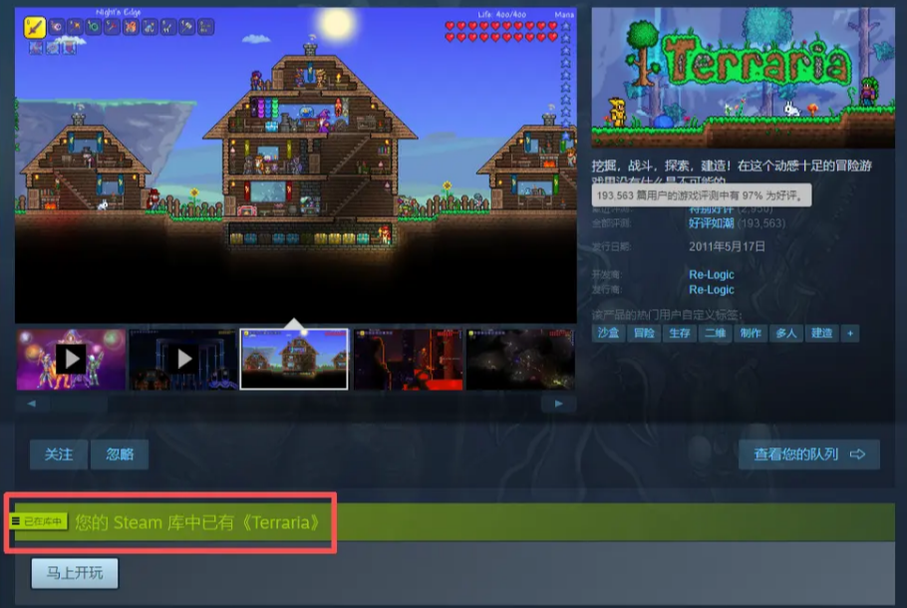This screenshot has height=608, width=907.
Task: Play the first video thumbnail
Action: click(70, 359)
